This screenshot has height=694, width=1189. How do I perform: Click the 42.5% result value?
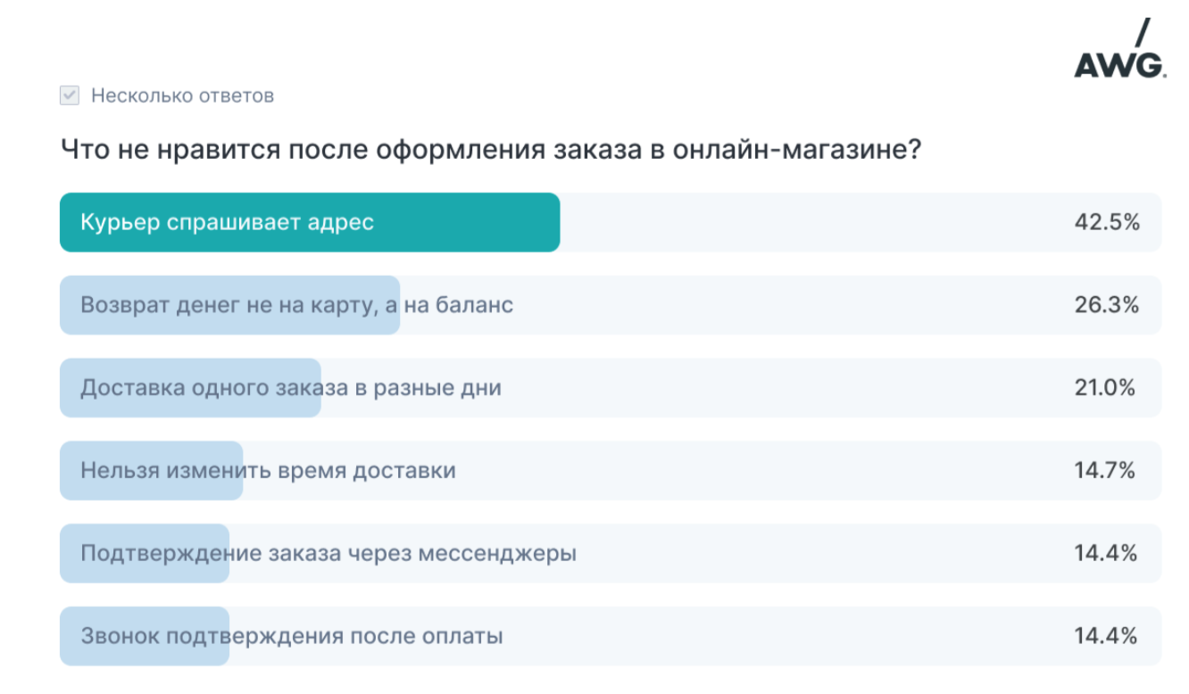(x=1107, y=222)
